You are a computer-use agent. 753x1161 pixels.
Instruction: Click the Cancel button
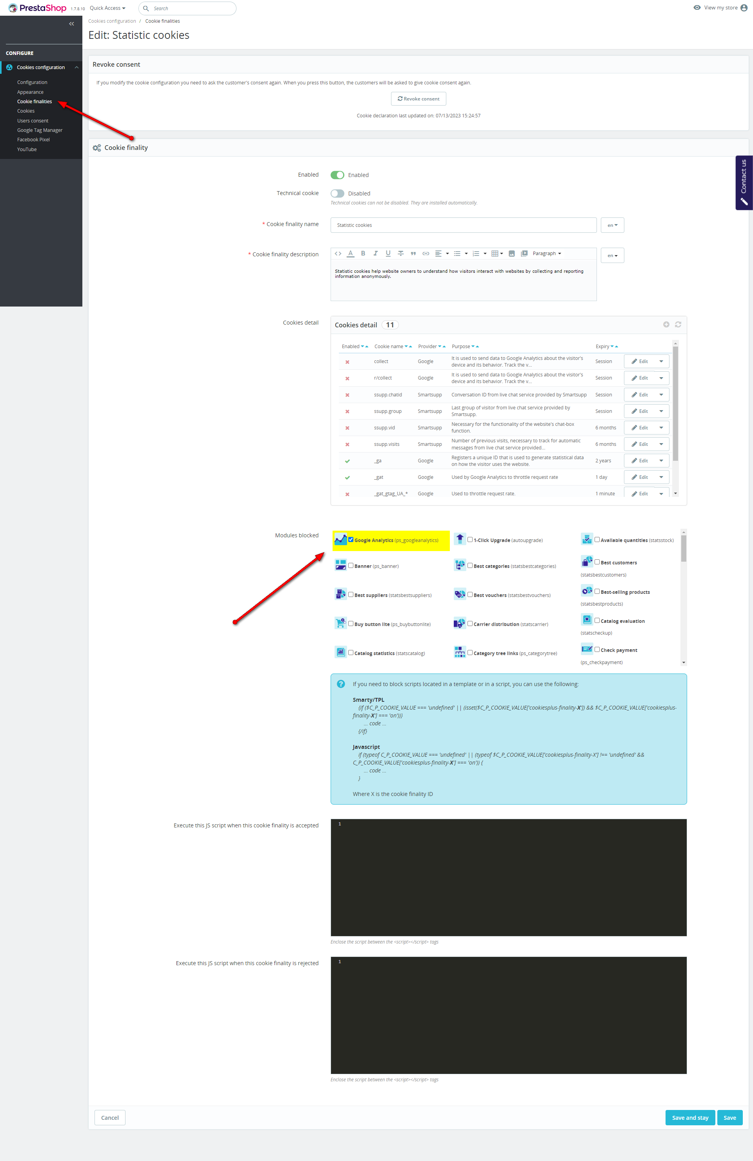(110, 1117)
